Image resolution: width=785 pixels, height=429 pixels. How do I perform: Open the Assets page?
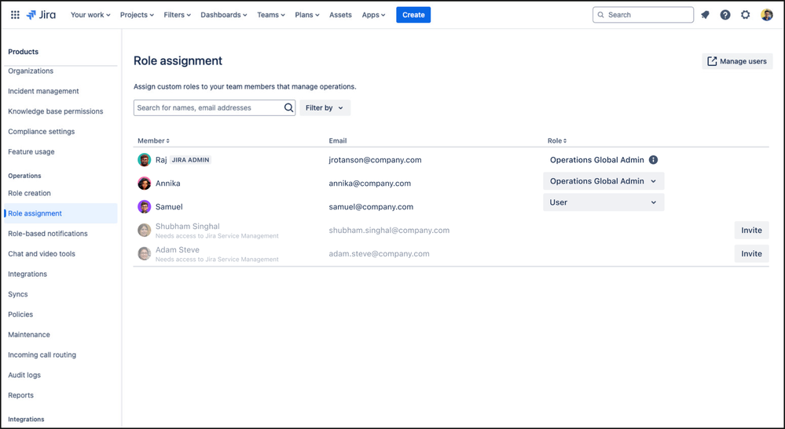(340, 15)
